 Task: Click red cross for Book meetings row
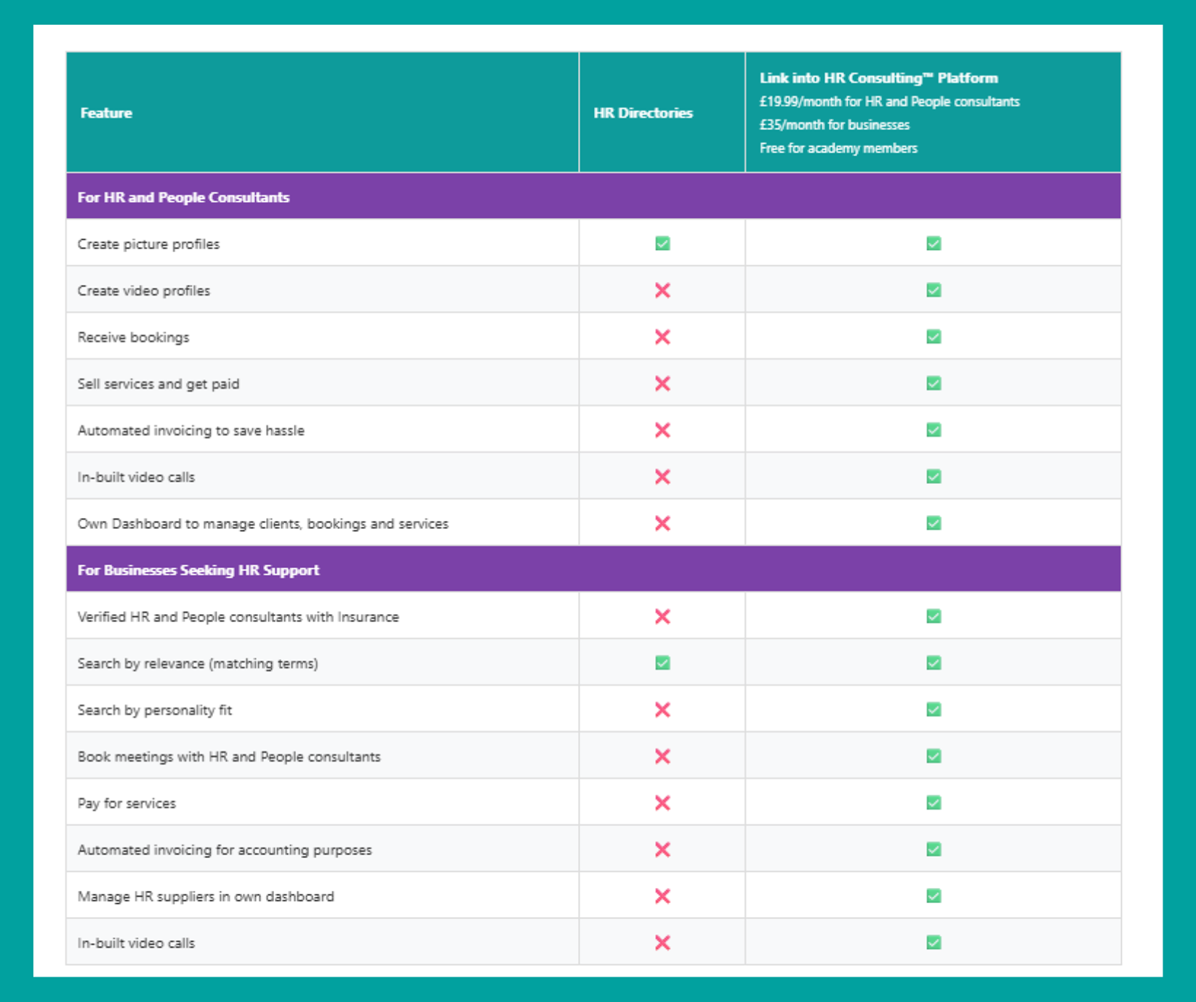point(662,756)
